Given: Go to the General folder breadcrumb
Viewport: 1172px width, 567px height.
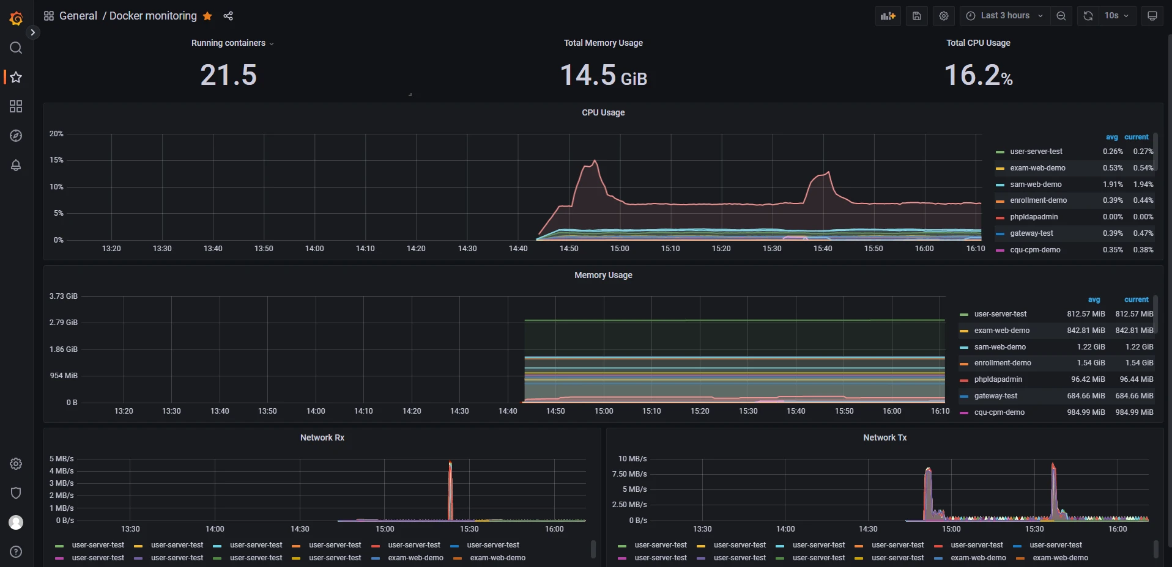Looking at the screenshot, I should pos(78,16).
